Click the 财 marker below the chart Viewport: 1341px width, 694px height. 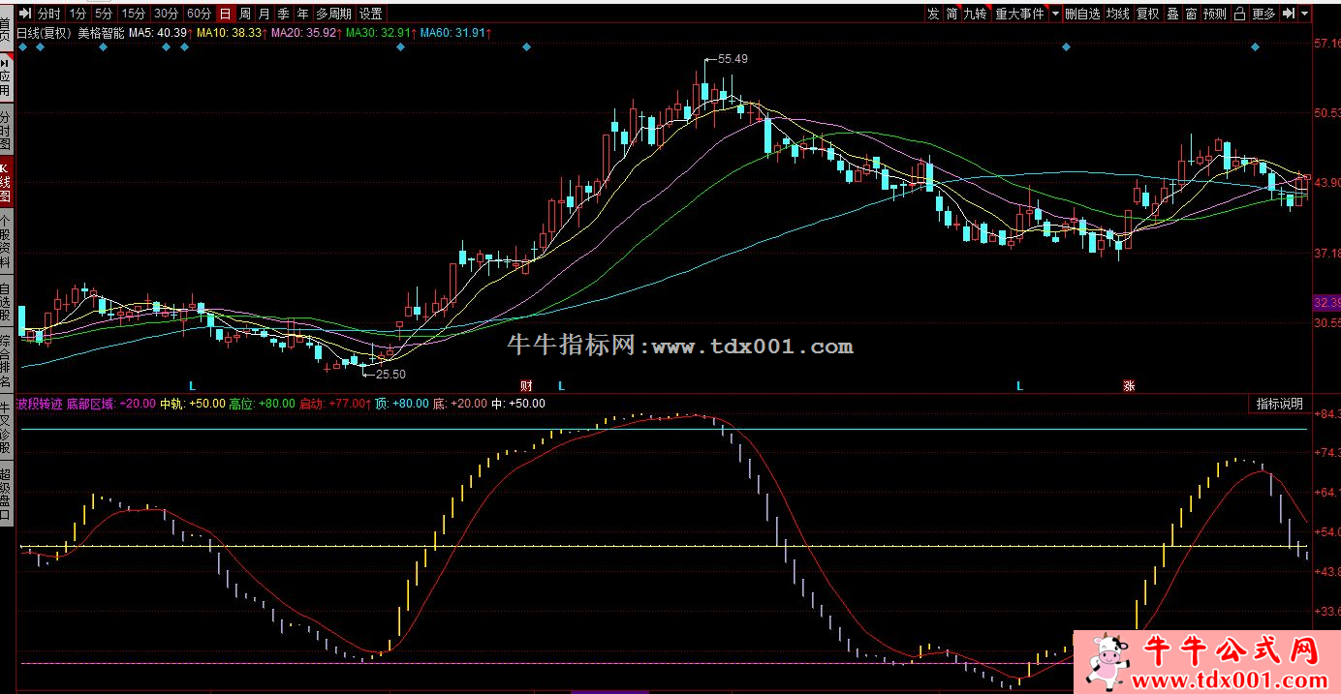pos(526,385)
